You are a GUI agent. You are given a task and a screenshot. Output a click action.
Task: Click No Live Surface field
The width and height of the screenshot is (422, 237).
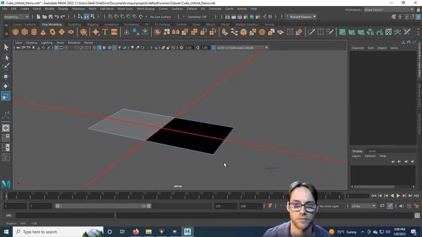[x=161, y=16]
